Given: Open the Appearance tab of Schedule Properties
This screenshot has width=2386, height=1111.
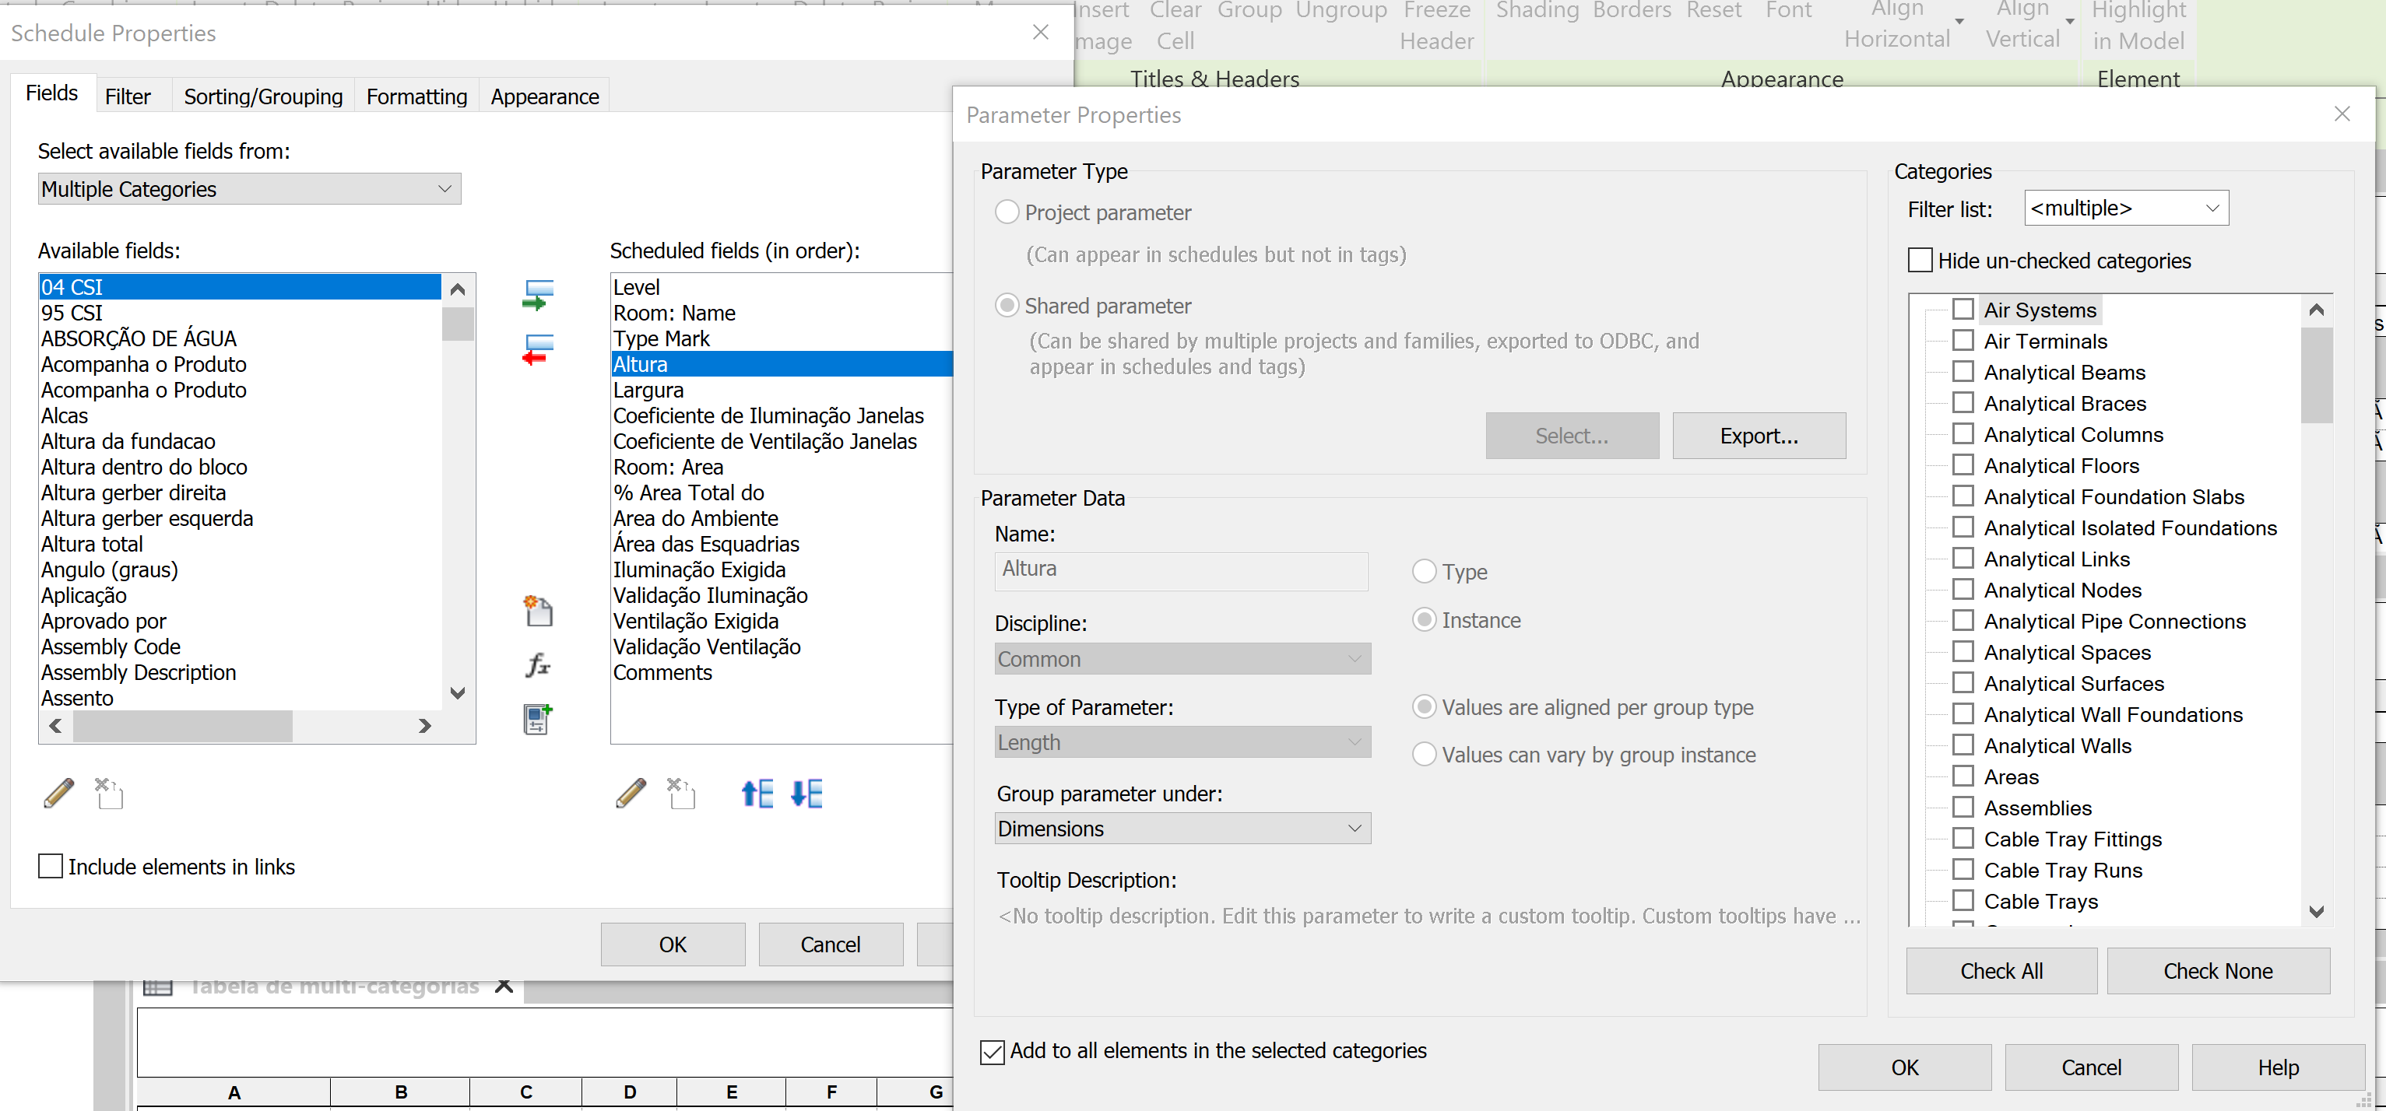Looking at the screenshot, I should (x=543, y=96).
